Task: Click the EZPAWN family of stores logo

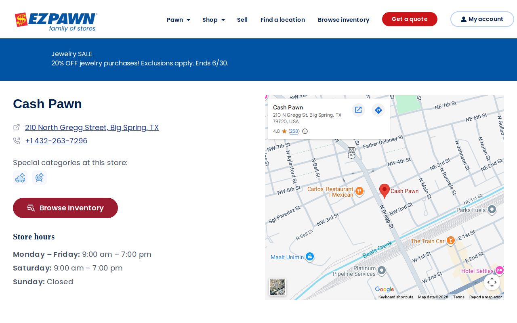Action: (x=56, y=22)
